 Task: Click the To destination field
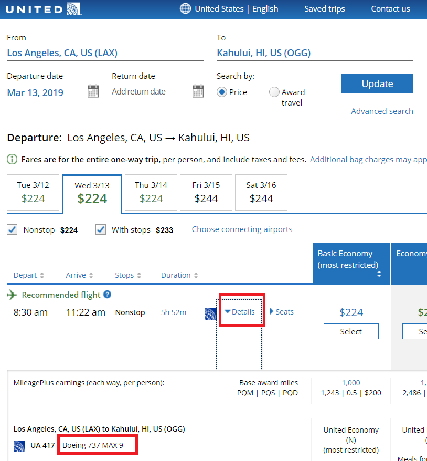tap(315, 53)
